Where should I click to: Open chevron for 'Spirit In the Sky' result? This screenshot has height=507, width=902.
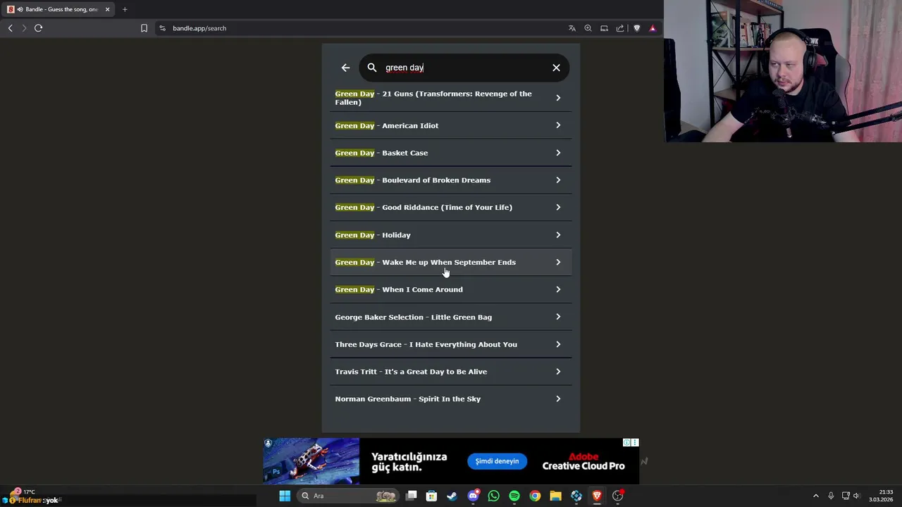(x=558, y=399)
